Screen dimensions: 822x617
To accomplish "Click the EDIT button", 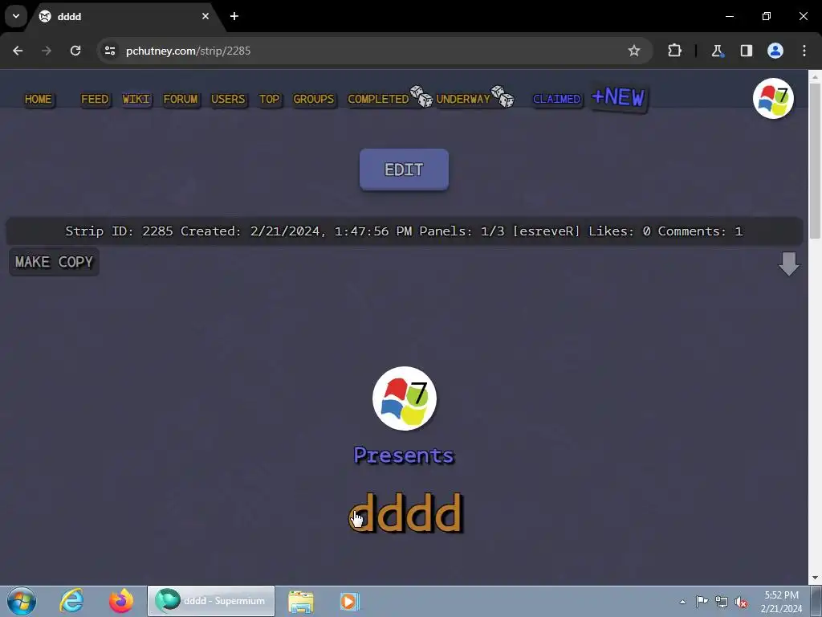I will 404,170.
